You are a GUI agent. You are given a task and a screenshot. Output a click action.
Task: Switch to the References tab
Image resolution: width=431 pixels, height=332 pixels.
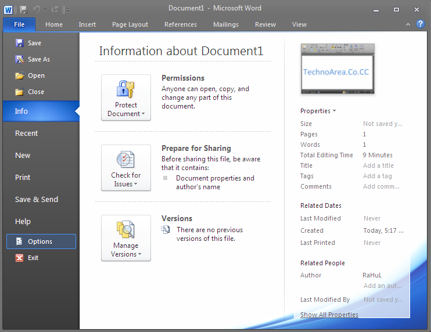pos(181,24)
